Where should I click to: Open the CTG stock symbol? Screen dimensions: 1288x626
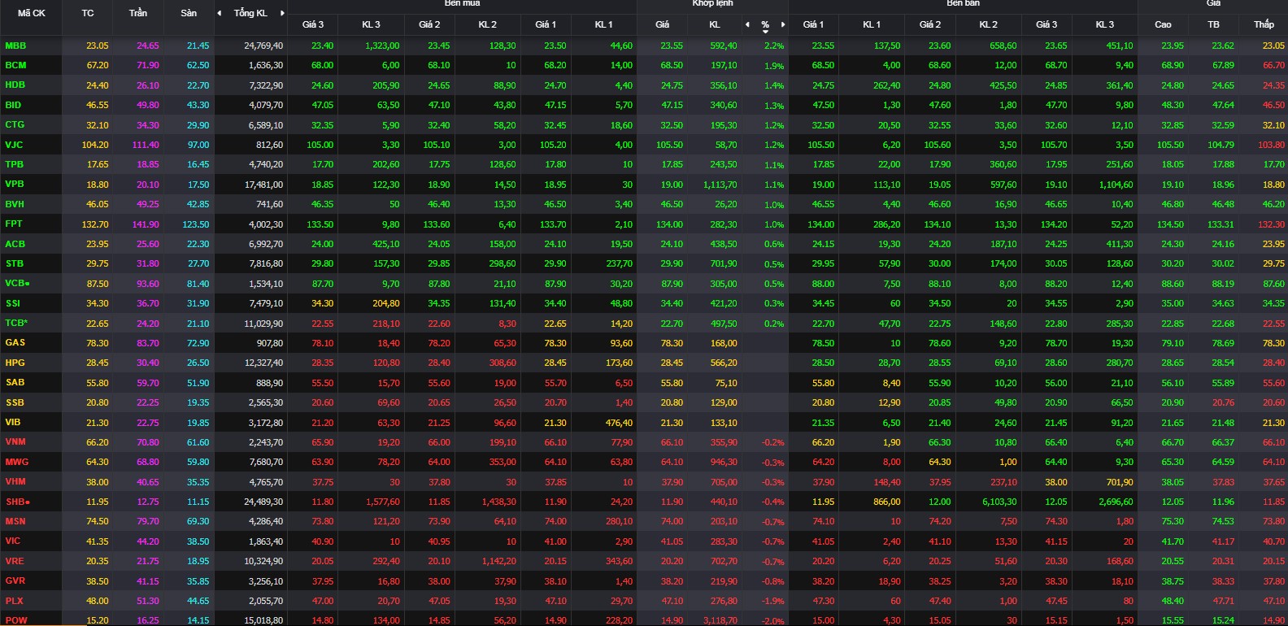(15, 124)
